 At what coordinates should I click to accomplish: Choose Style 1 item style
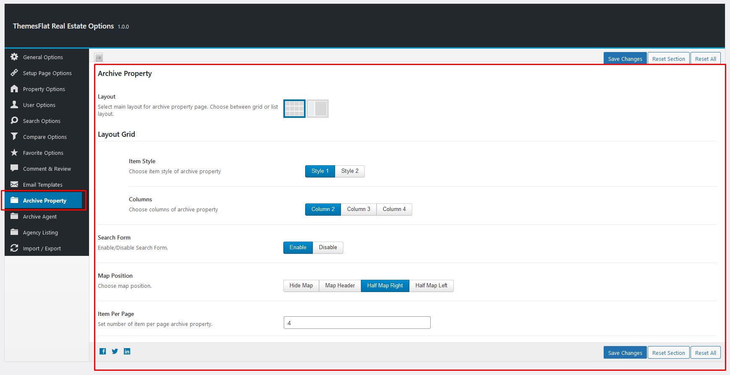(x=320, y=171)
